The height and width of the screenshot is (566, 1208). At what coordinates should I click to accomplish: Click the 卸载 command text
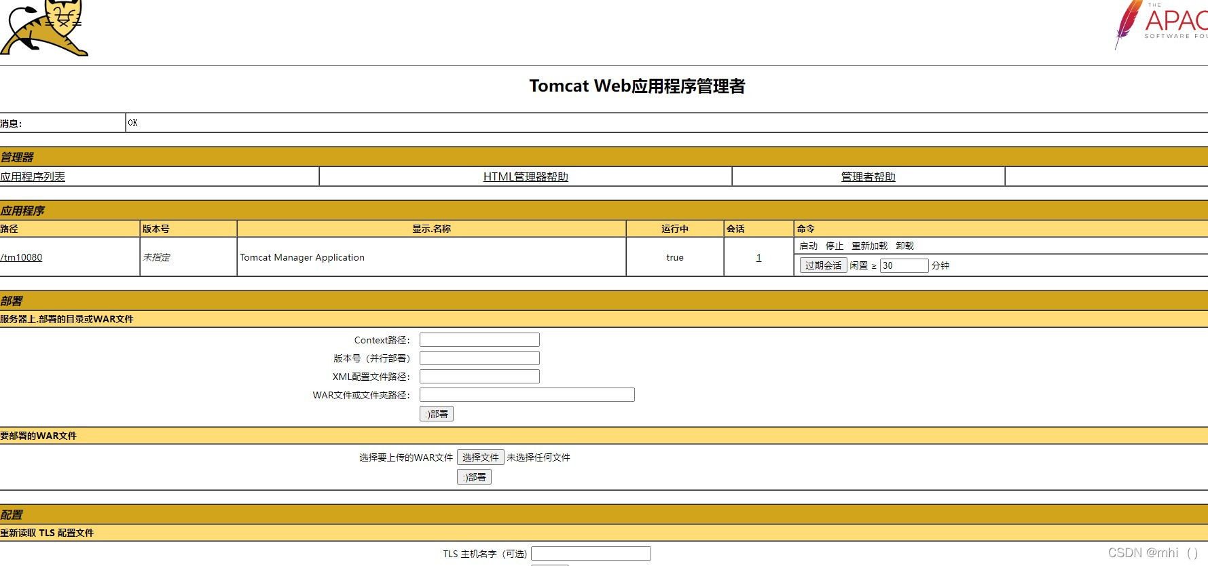pyautogui.click(x=904, y=246)
